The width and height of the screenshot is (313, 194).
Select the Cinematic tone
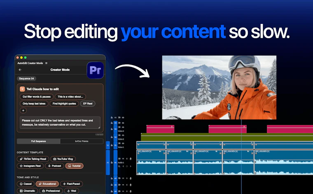click(27, 191)
